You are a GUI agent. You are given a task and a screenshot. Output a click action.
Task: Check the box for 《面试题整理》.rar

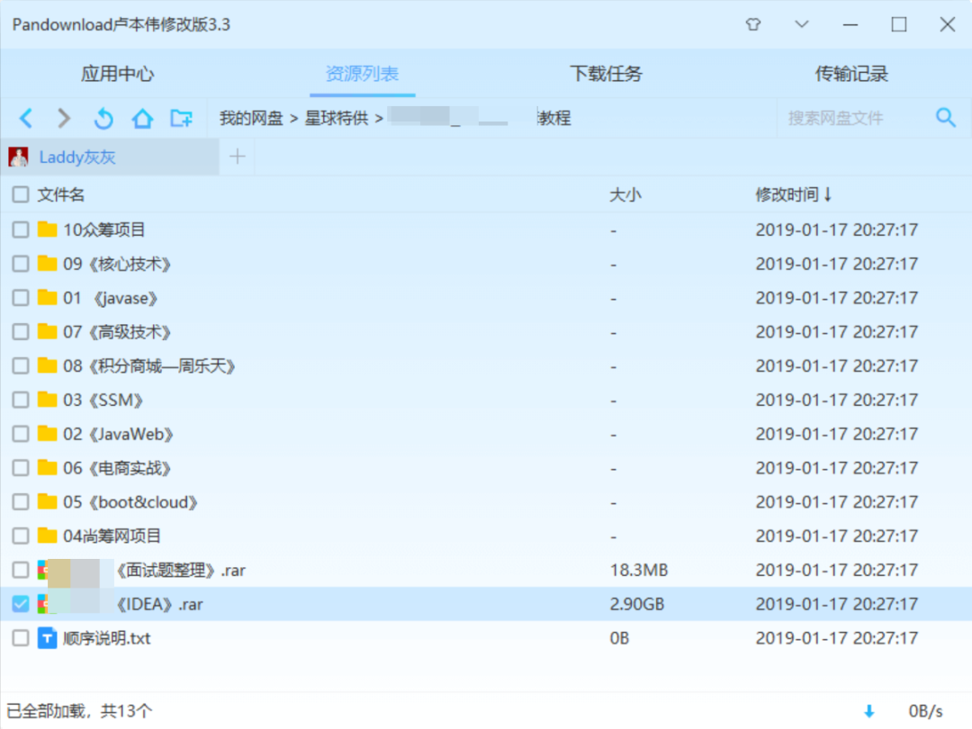pos(21,570)
